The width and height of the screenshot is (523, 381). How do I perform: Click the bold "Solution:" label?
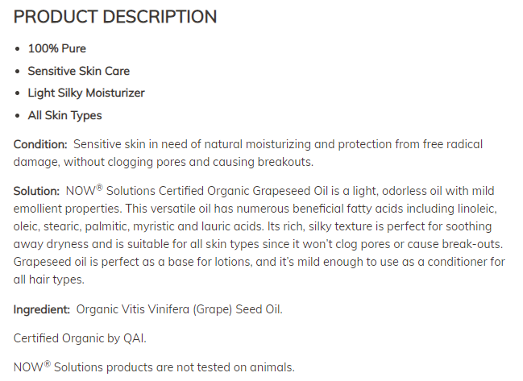[x=36, y=191]
